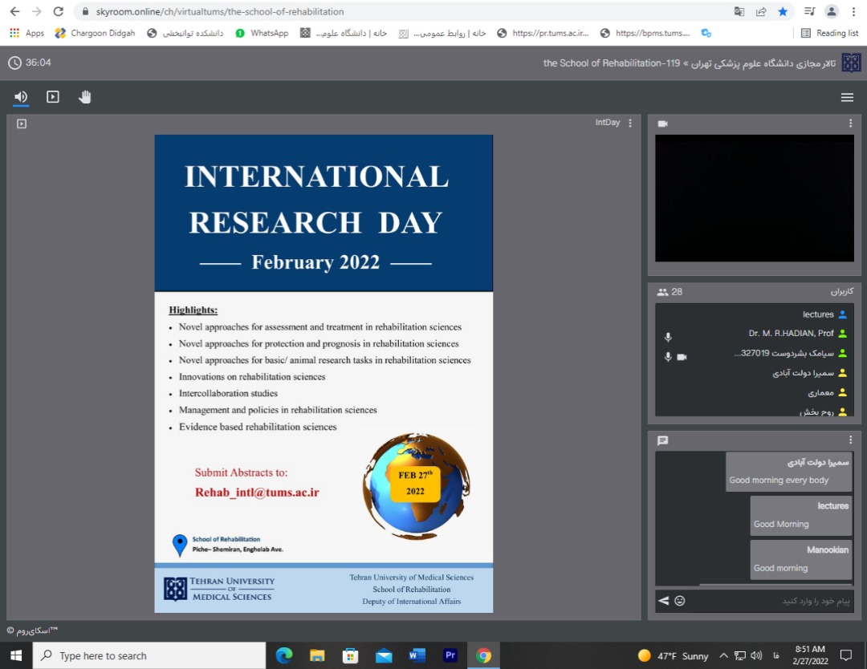Open the video panel three-dot options menu
Screen dimensions: 867x669
tap(851, 124)
